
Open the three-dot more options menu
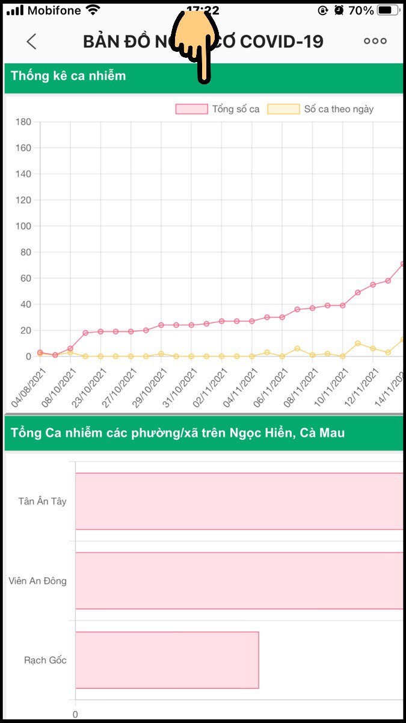coord(375,41)
